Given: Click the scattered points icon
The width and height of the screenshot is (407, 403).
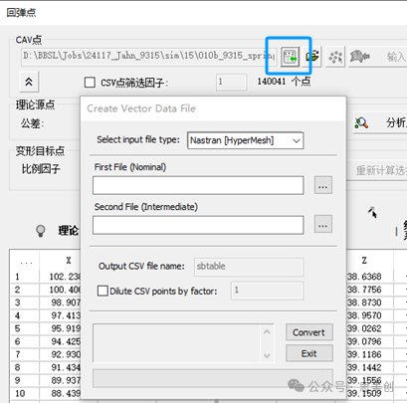Looking at the screenshot, I should point(335,57).
